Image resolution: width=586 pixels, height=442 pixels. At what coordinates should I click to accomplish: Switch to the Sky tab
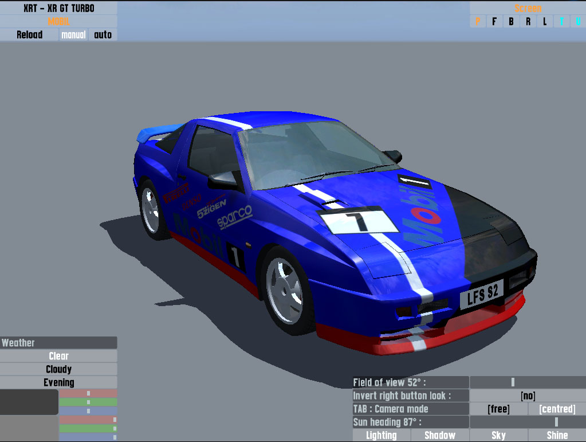pos(498,435)
